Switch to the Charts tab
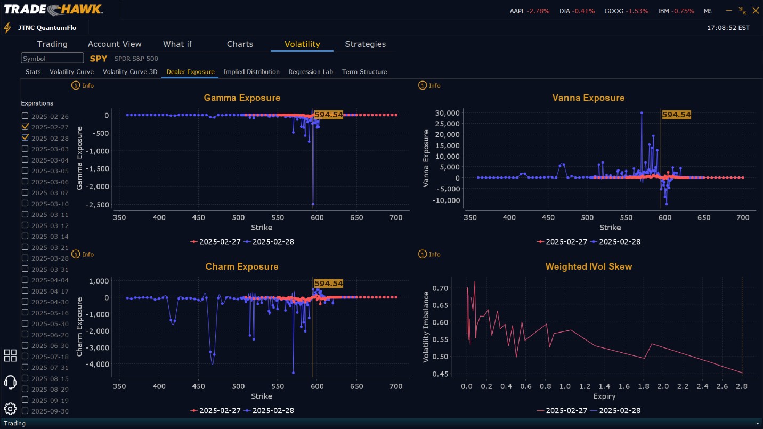This screenshot has width=763, height=429. coord(240,44)
